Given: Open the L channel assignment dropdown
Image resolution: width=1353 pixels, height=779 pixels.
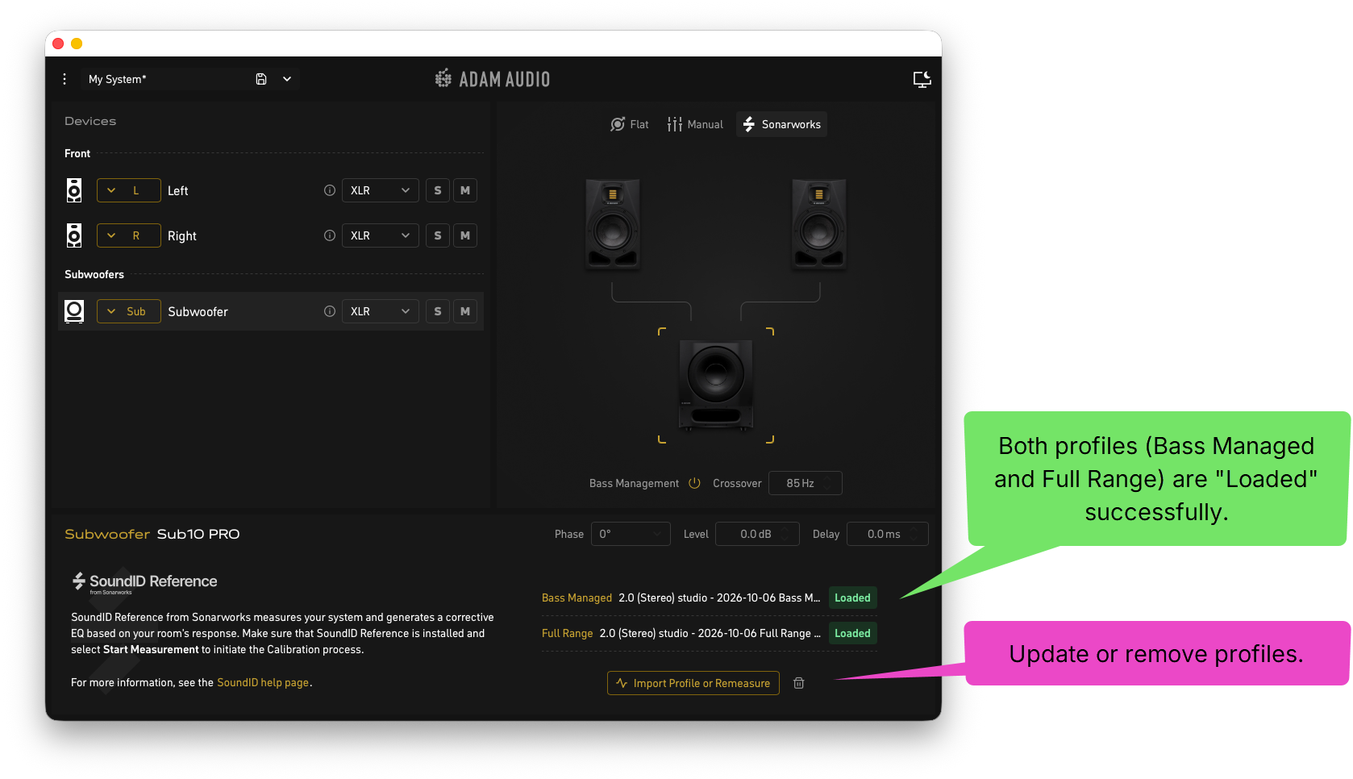Looking at the screenshot, I should pos(129,190).
